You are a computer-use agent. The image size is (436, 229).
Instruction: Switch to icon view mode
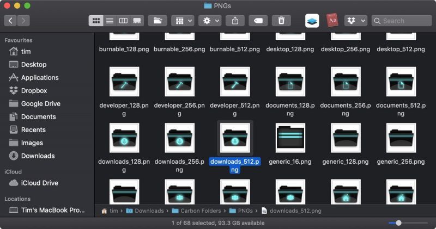(96, 21)
